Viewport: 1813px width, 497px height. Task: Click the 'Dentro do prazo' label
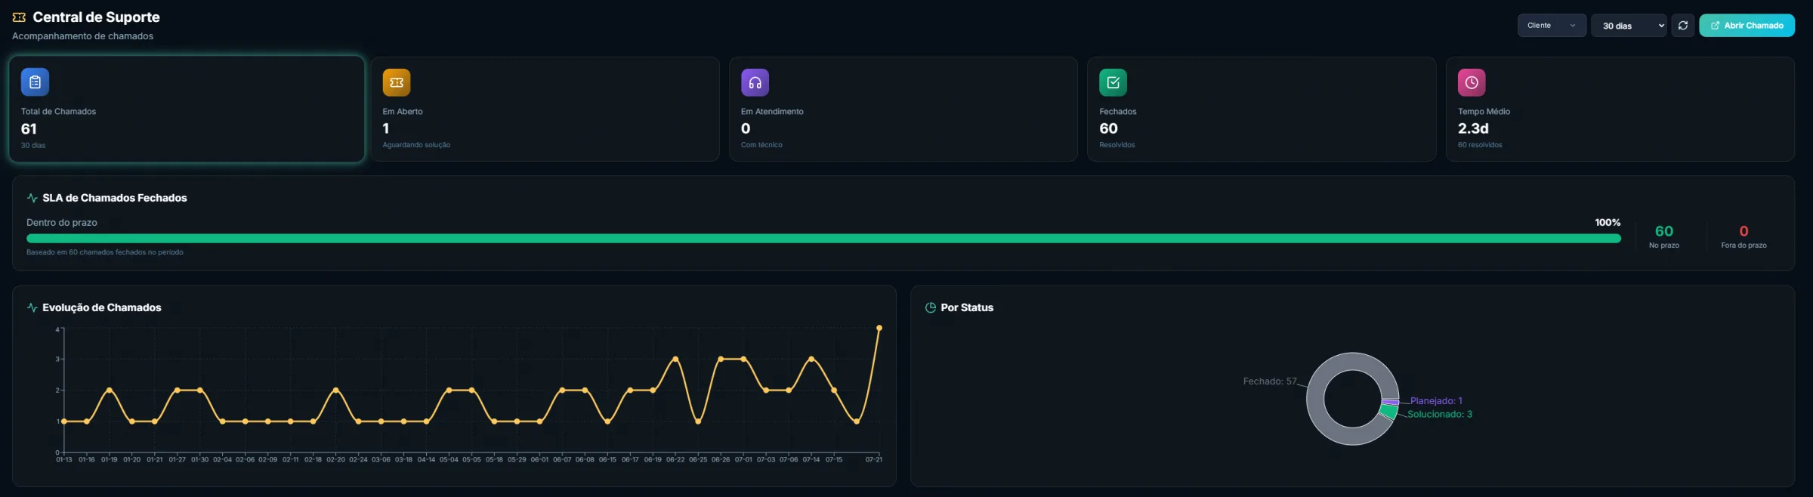62,222
